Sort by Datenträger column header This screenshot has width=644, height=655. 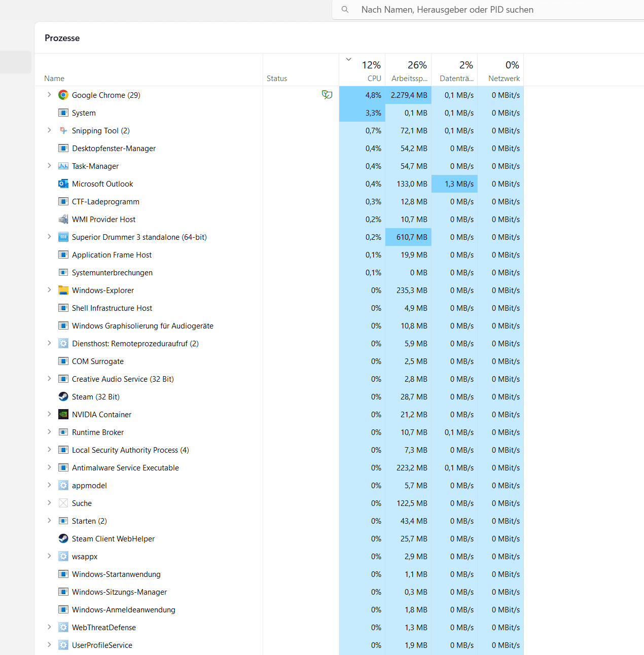[454, 70]
